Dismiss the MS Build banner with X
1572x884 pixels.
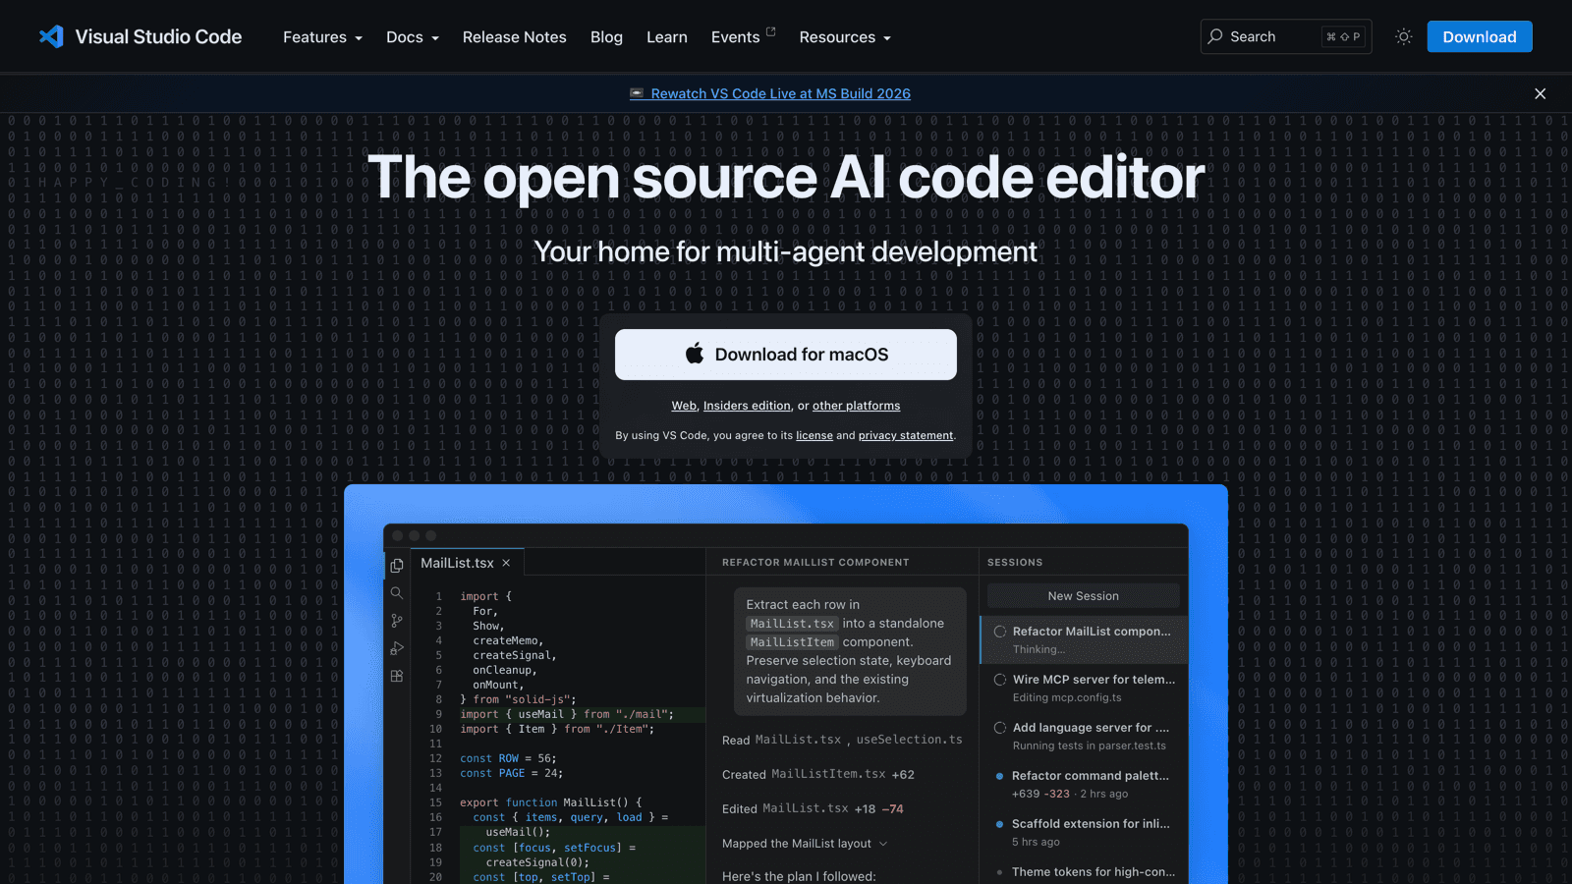click(1540, 93)
